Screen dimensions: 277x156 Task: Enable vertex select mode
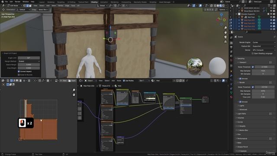(25, 6)
